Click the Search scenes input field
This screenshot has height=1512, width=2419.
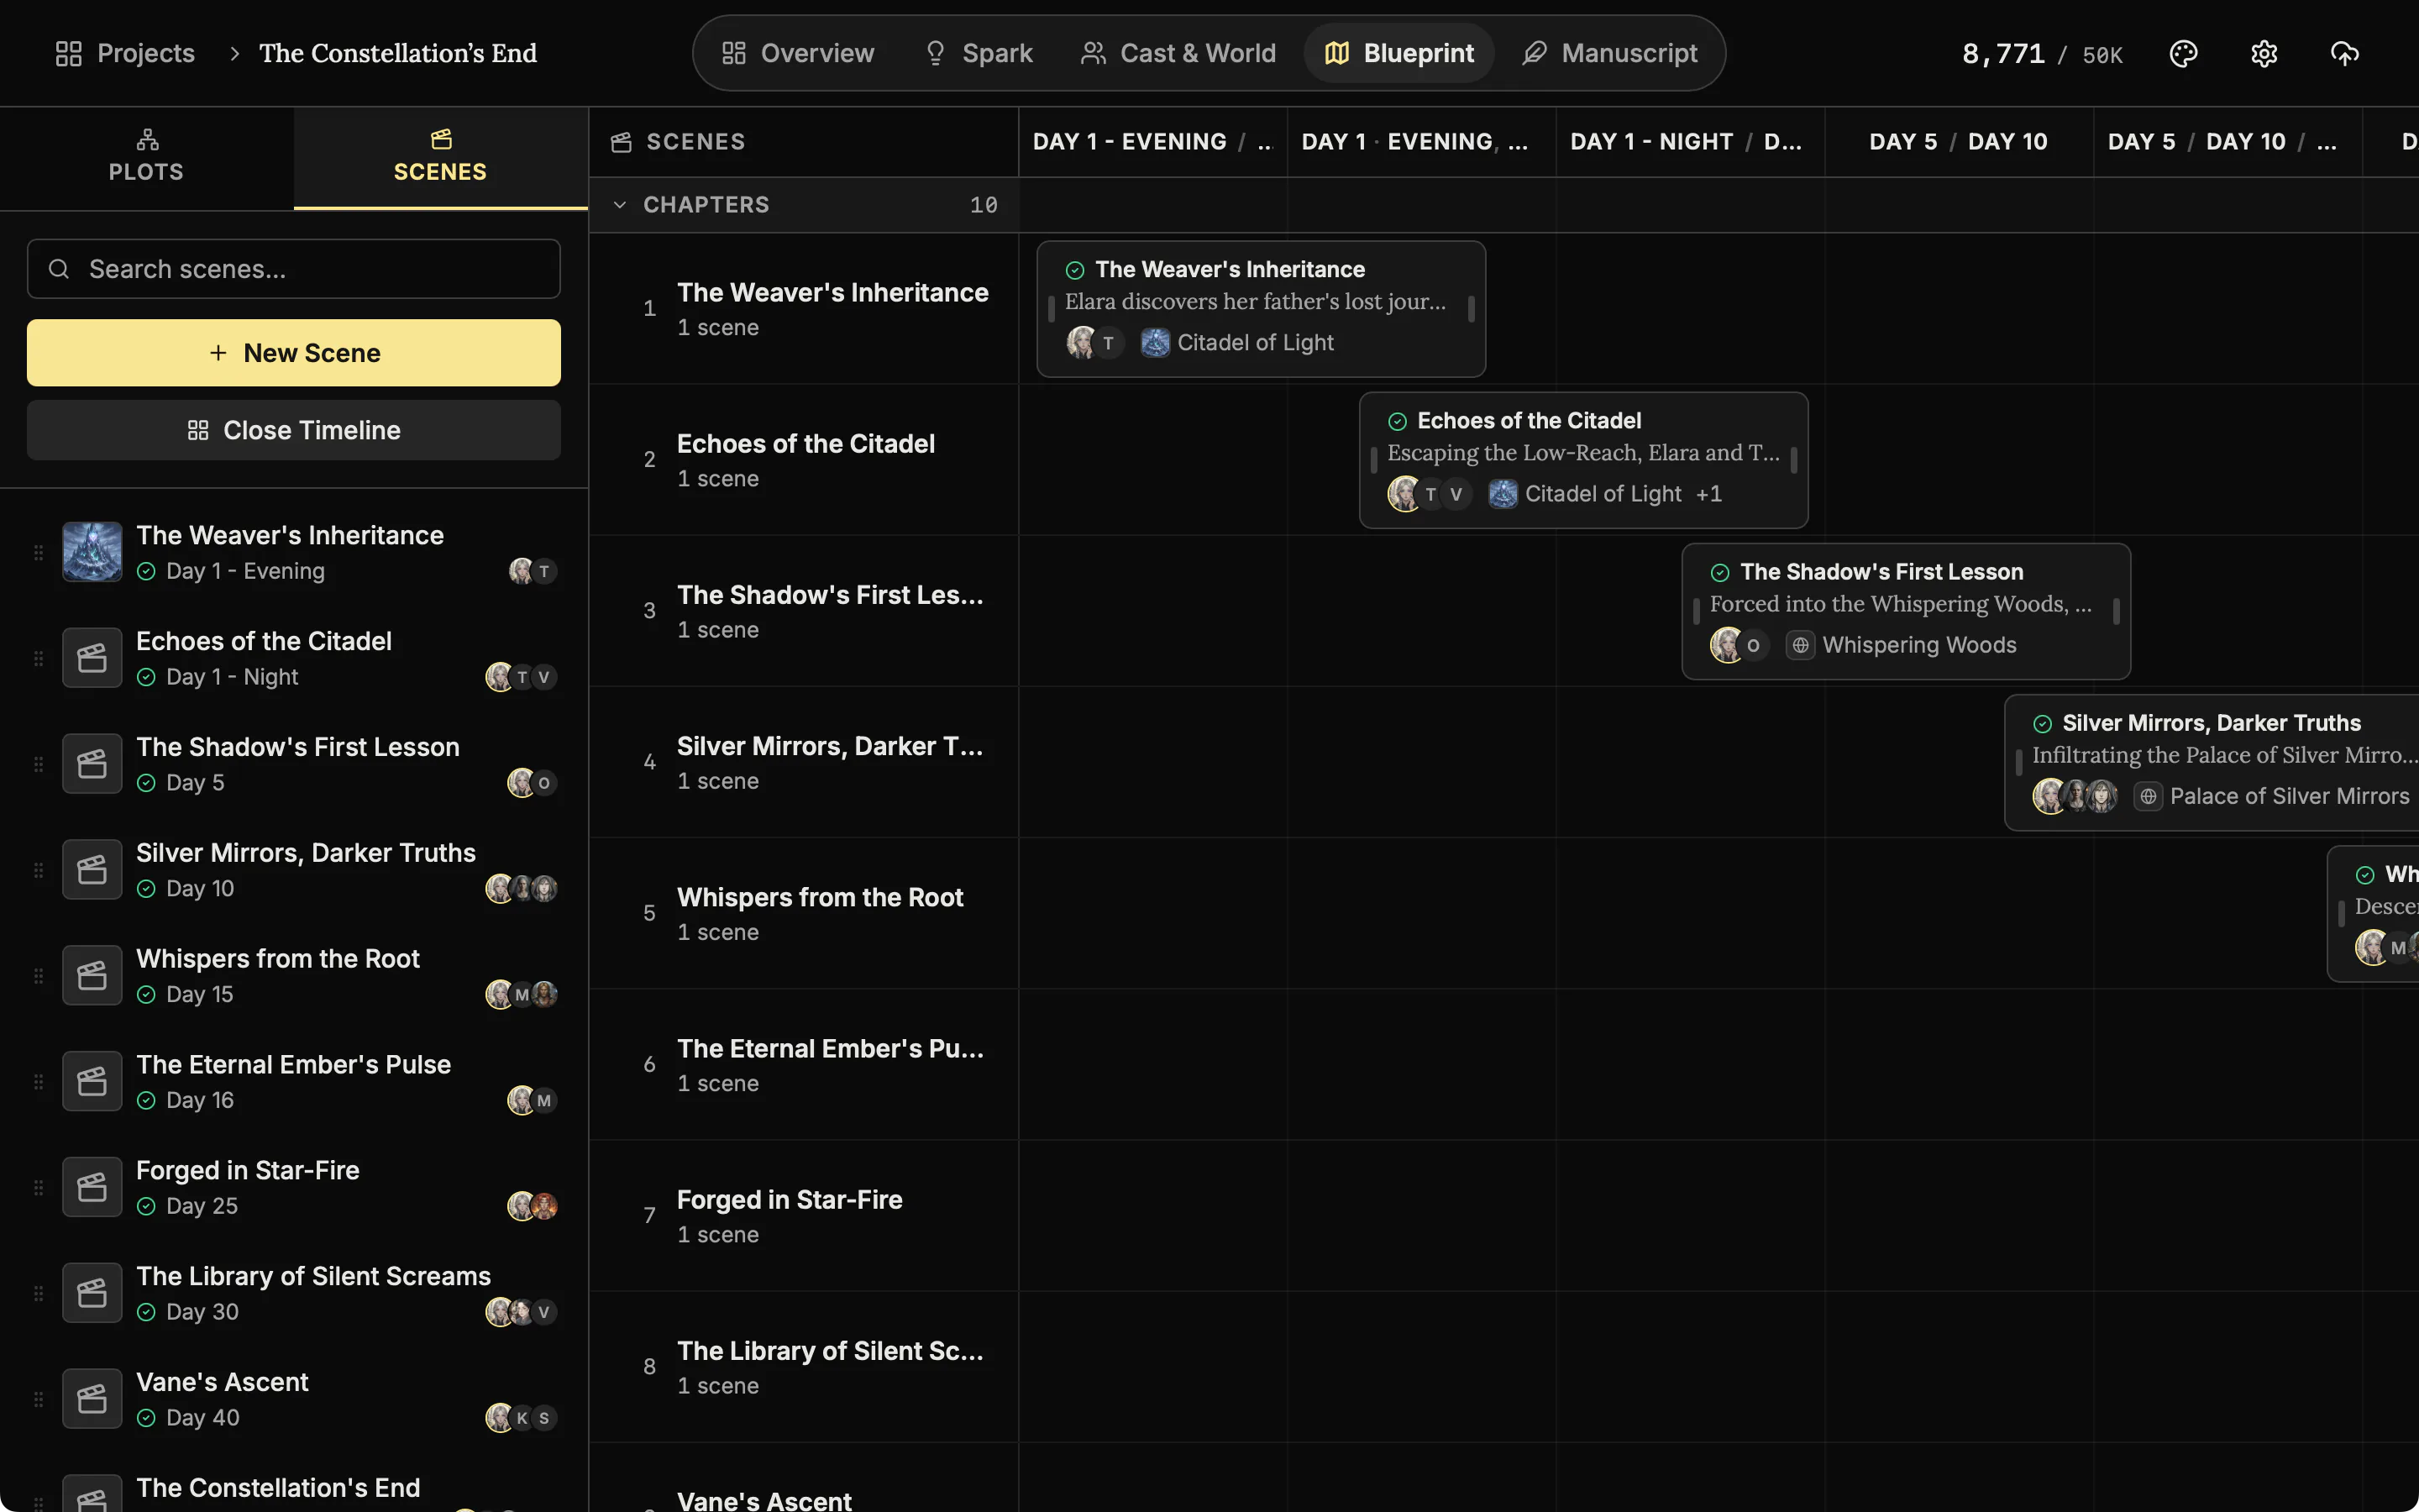pyautogui.click(x=294, y=269)
